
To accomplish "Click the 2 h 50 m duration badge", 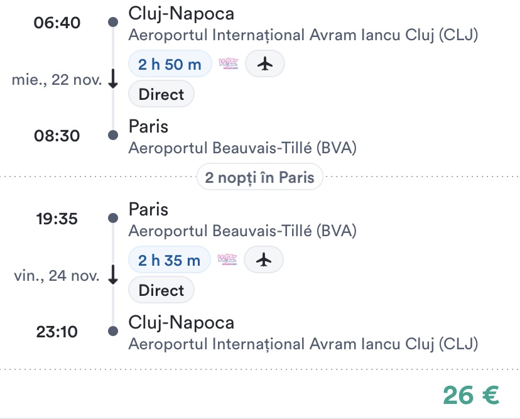I will [170, 63].
